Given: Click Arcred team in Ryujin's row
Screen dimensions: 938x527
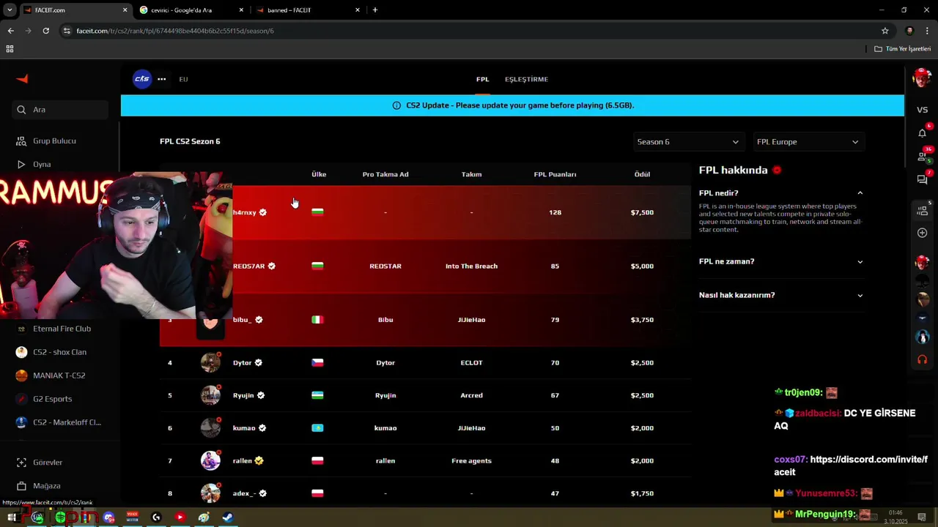Looking at the screenshot, I should click(x=471, y=395).
